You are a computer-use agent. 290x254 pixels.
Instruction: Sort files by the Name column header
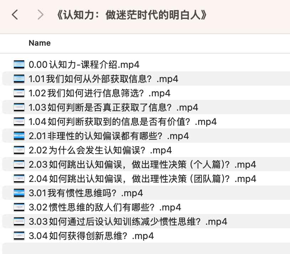39,43
